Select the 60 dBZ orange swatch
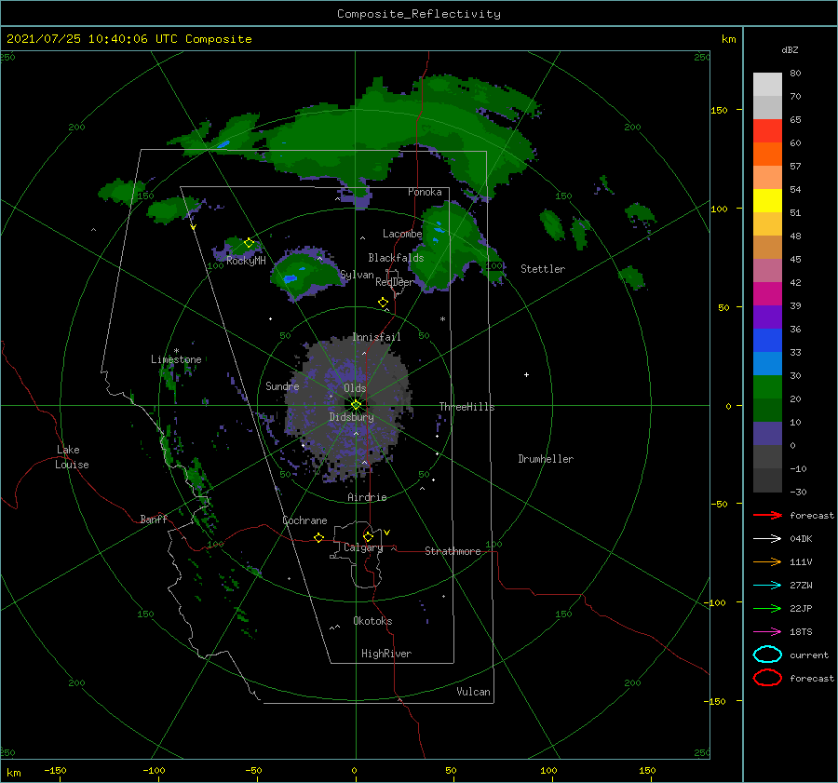 click(x=767, y=154)
